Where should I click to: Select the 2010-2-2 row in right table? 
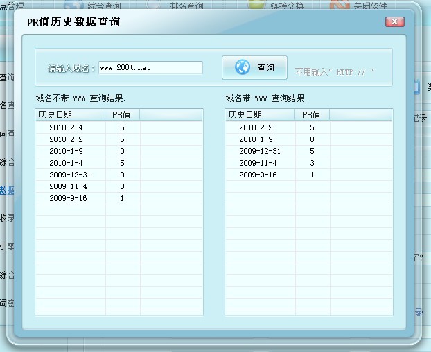coord(309,127)
